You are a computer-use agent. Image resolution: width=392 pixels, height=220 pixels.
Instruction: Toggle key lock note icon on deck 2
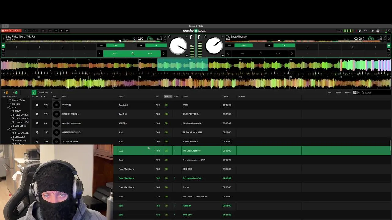click(205, 36)
